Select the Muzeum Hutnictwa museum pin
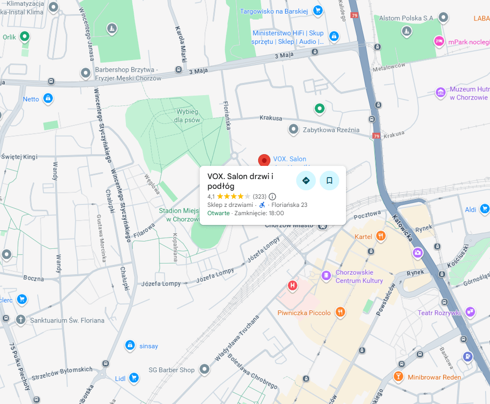The width and height of the screenshot is (490, 404). pos(441,93)
